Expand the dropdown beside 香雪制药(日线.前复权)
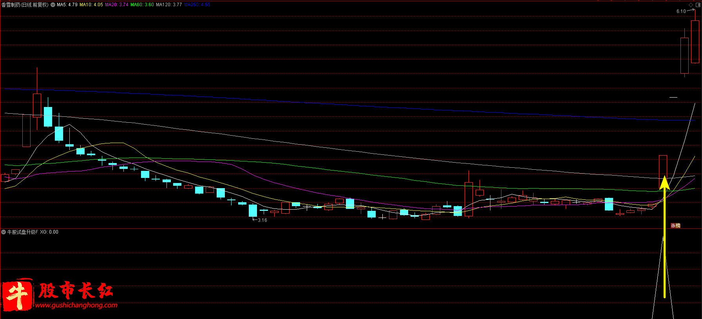702x319 pixels. click(53, 5)
